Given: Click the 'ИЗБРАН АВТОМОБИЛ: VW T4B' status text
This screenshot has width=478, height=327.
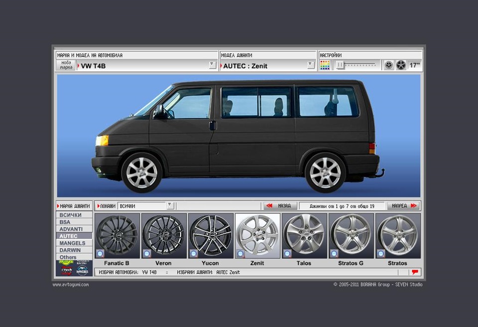Looking at the screenshot, I should [x=127, y=272].
